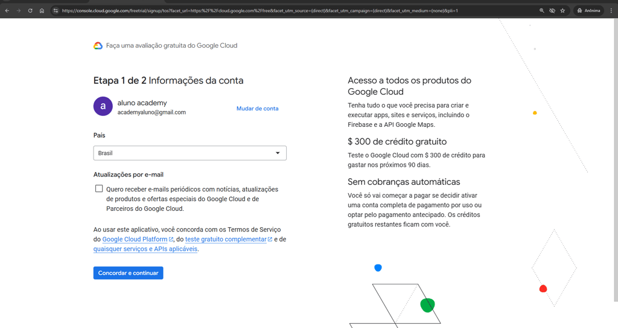Click 'Etapa 1 de 2 Informações da conta' heading
Viewport: 618px width, 328px height.
pyautogui.click(x=168, y=80)
